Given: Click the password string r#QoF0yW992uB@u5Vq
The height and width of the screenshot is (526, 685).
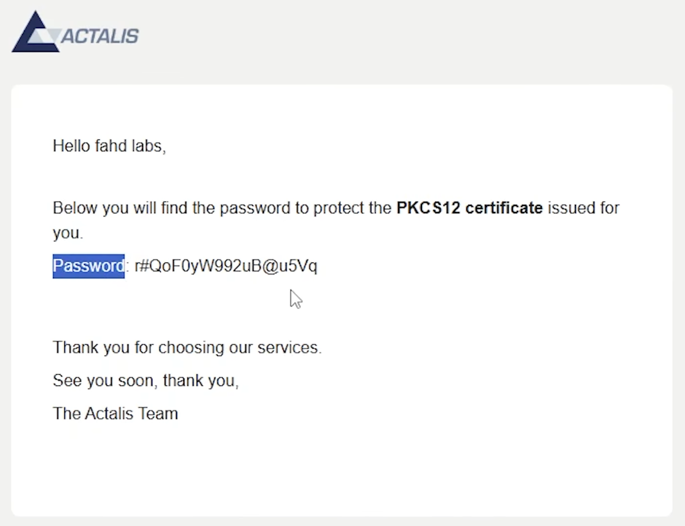Looking at the screenshot, I should pos(226,266).
